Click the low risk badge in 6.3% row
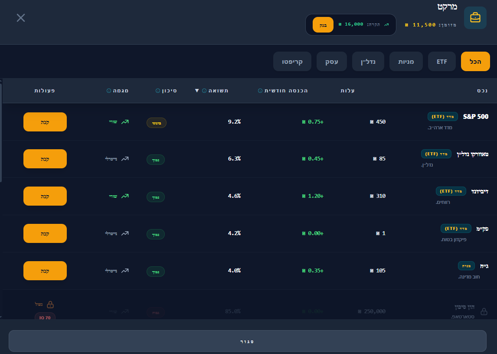The height and width of the screenshot is (354, 497). pos(156,160)
